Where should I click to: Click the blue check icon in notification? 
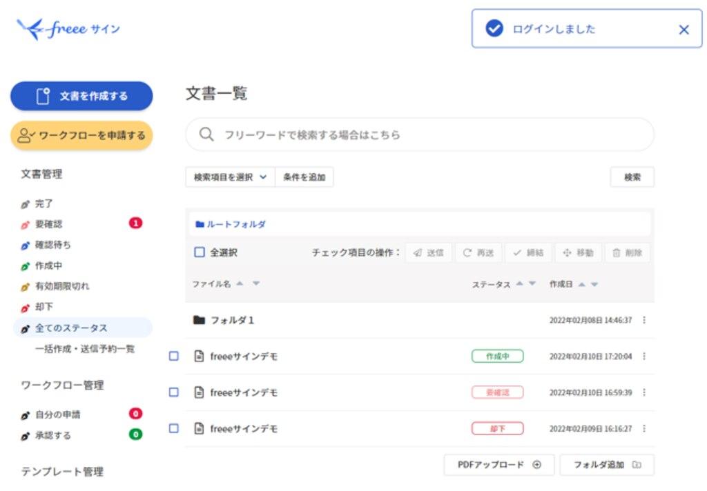point(494,28)
